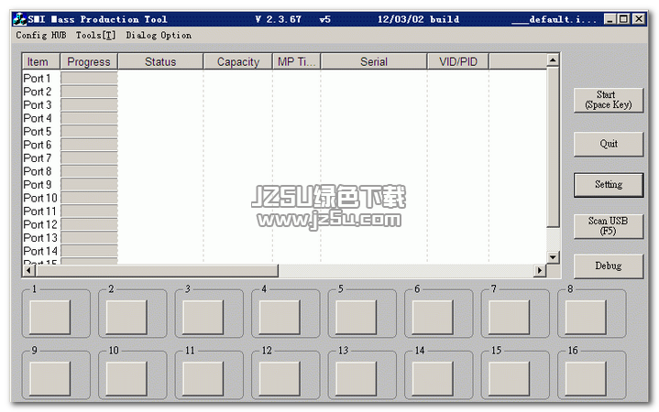Viewport: 659px width, 412px height.
Task: Open the Setting button
Action: pos(609,185)
